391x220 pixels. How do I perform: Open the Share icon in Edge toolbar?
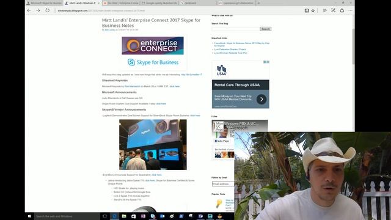(342, 10)
